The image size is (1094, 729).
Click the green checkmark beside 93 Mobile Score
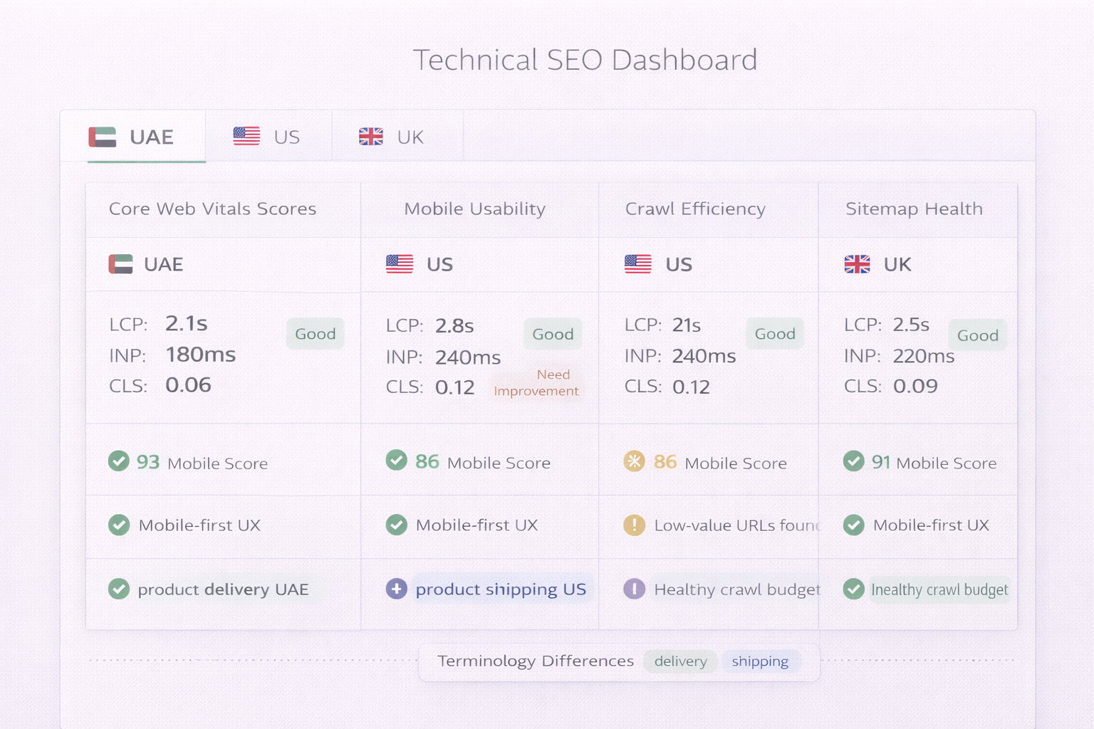click(x=119, y=461)
